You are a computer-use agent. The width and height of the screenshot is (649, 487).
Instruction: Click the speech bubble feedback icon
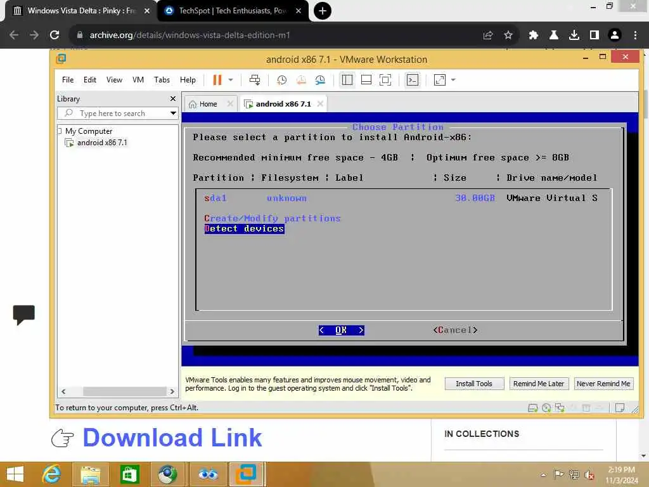[23, 315]
